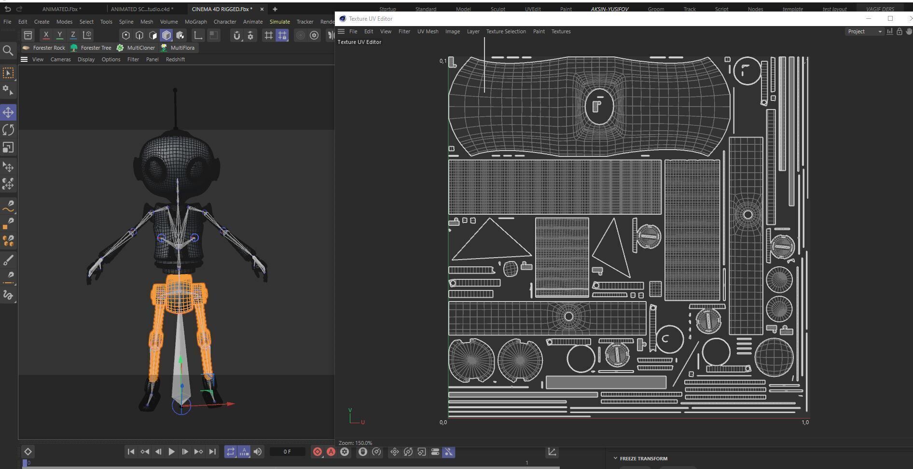Viewport: 913px width, 469px height.
Task: Close the CINEMA 4D RIGGED.Fbx tab
Action: pos(262,9)
